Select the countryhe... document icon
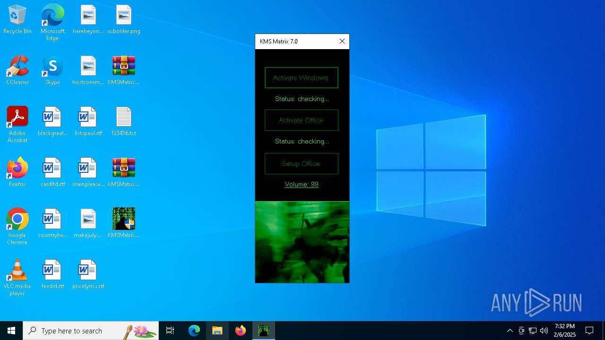605x340 pixels. click(x=52, y=224)
